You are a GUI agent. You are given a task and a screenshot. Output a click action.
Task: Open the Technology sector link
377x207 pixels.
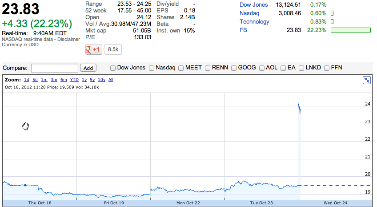[254, 22]
